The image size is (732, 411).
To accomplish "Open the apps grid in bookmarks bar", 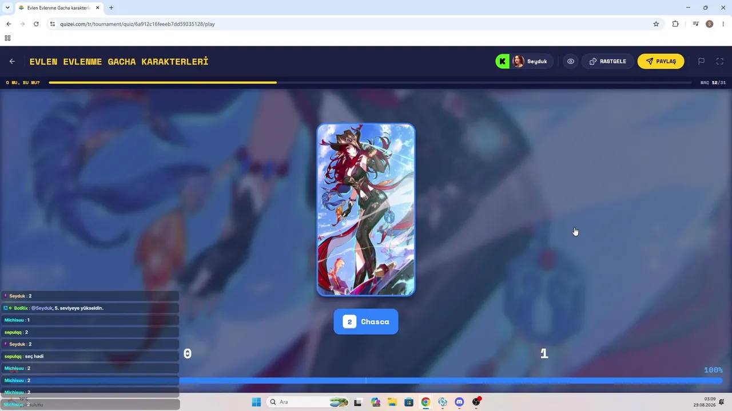I will 7,38.
